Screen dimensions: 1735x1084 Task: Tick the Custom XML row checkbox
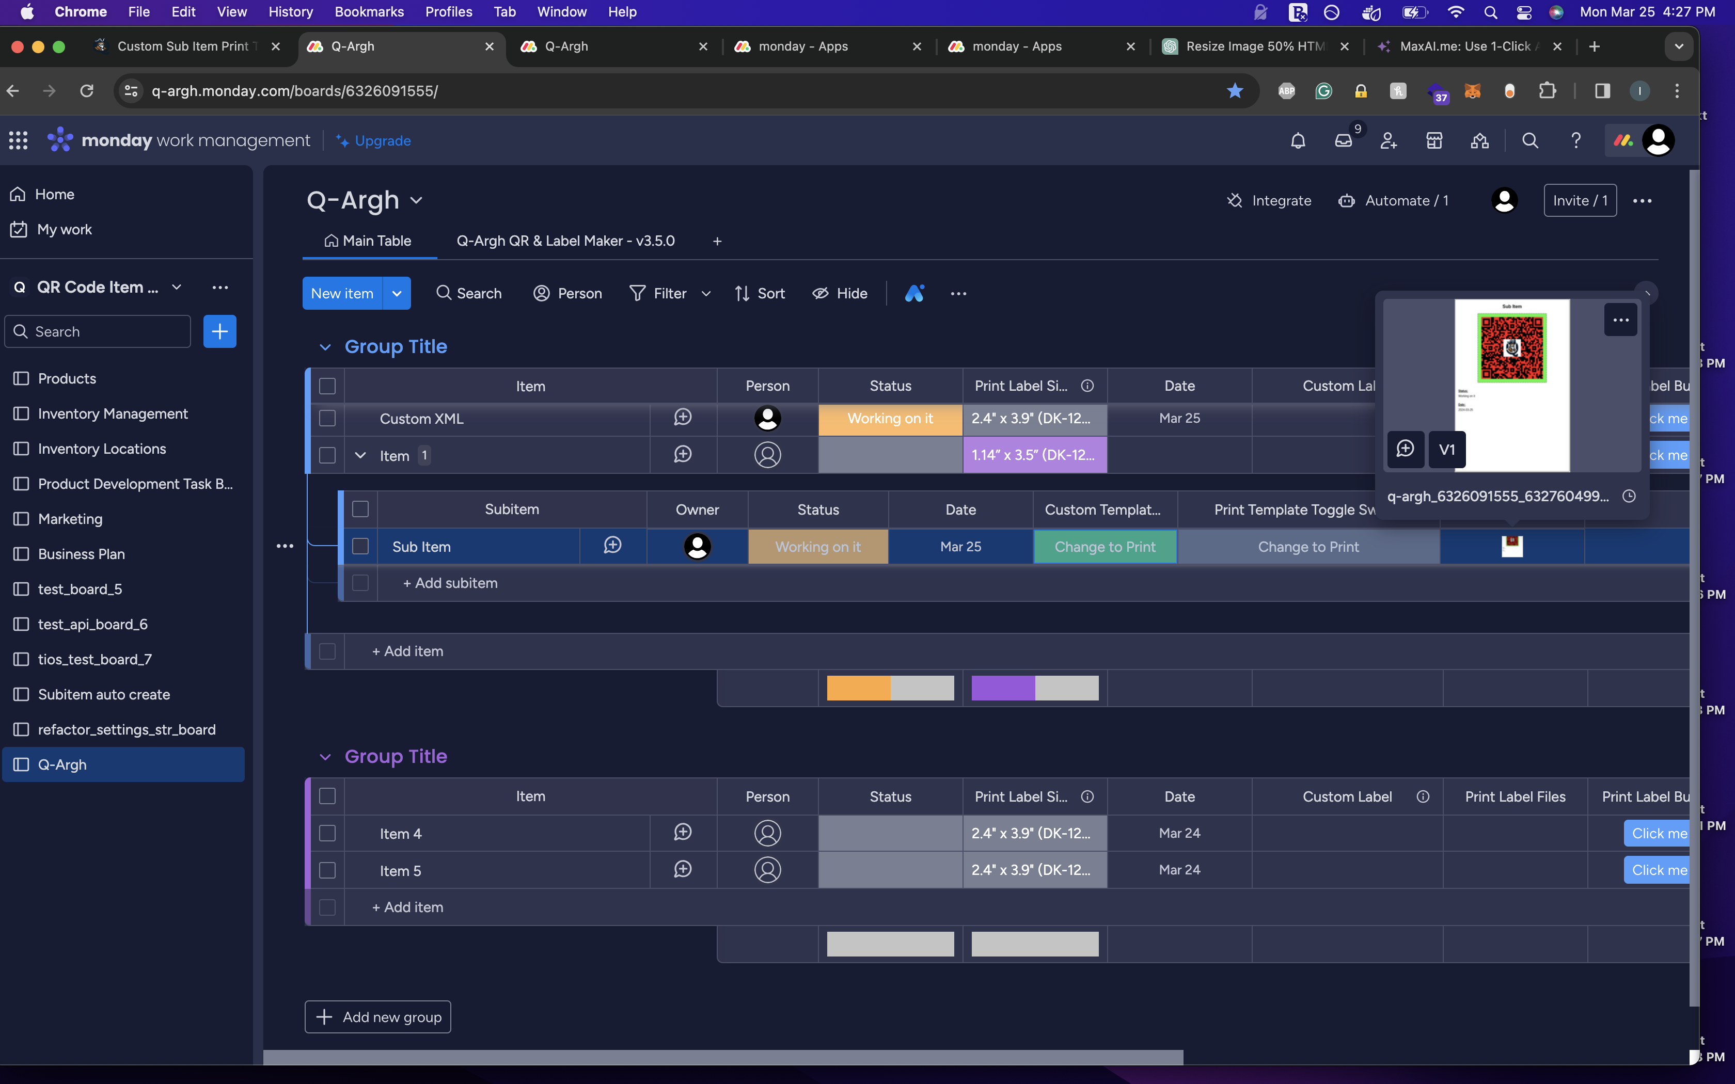coord(328,419)
